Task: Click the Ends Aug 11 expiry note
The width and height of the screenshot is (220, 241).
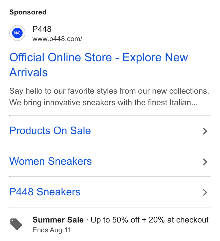Action: click(x=52, y=230)
